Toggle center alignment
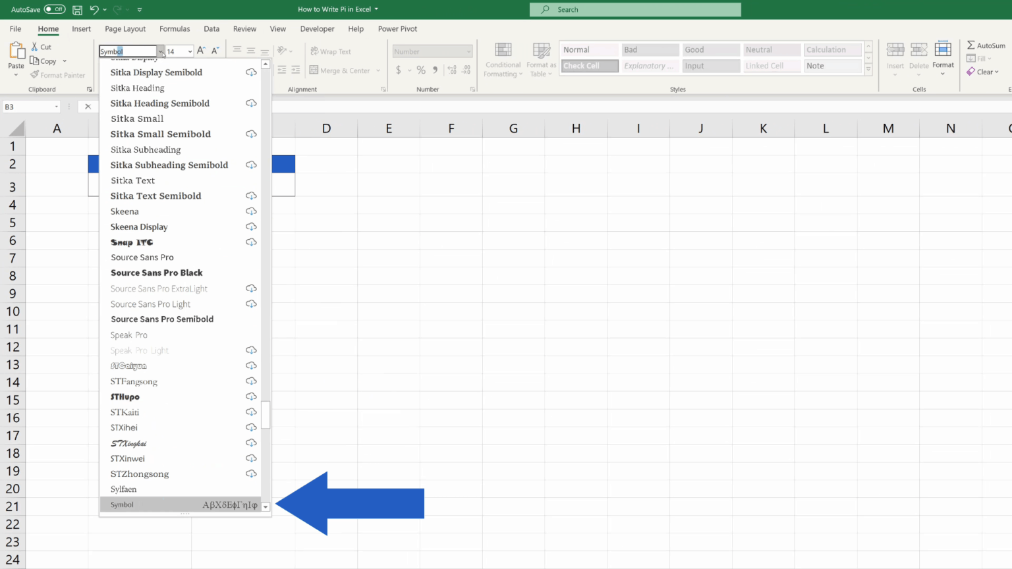Image resolution: width=1012 pixels, height=569 pixels. coord(250,51)
